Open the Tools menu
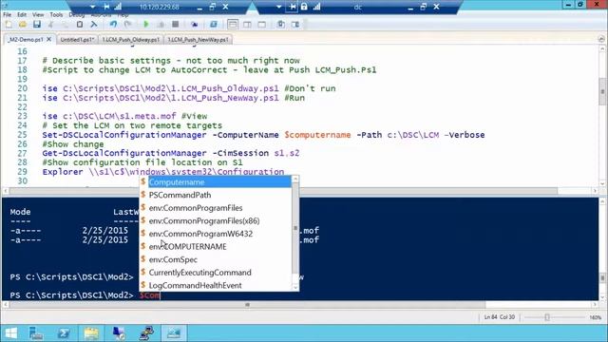This screenshot has height=342, width=608. pyautogui.click(x=56, y=15)
